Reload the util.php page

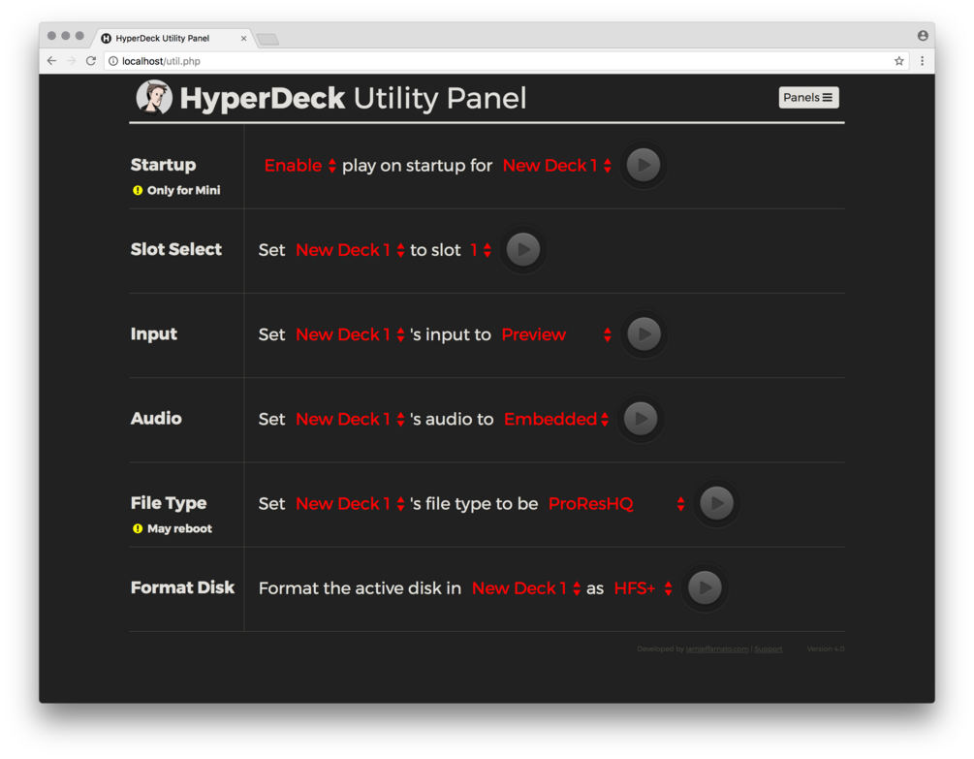click(x=91, y=61)
